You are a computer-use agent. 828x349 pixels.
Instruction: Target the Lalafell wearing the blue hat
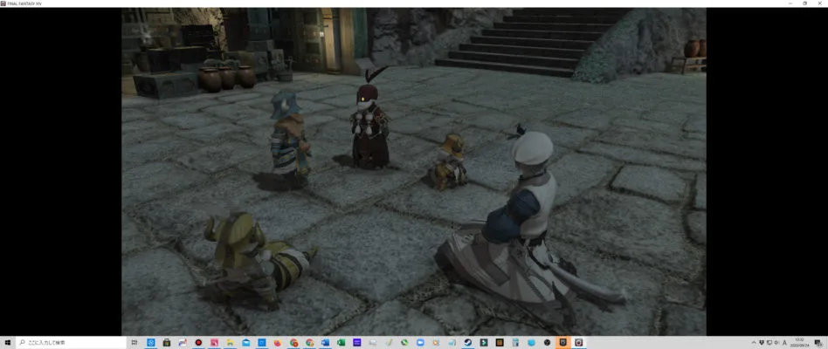(288, 140)
